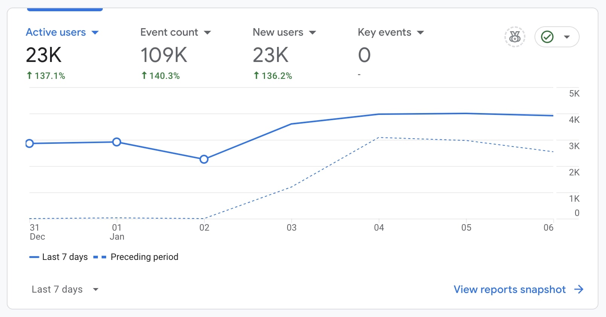The image size is (606, 317).
Task: Click the 5K y-axis label
Action: point(574,94)
